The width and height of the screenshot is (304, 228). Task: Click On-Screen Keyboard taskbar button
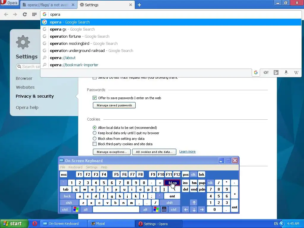[x=64, y=224]
